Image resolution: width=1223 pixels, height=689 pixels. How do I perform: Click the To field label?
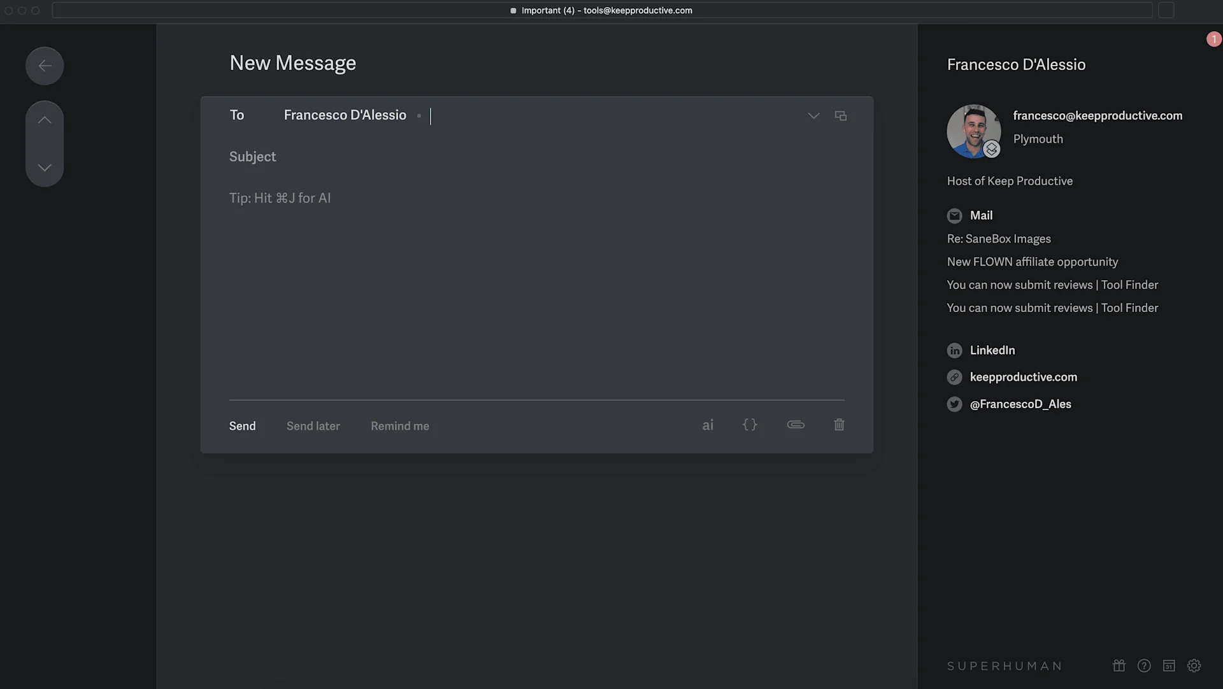coord(237,115)
